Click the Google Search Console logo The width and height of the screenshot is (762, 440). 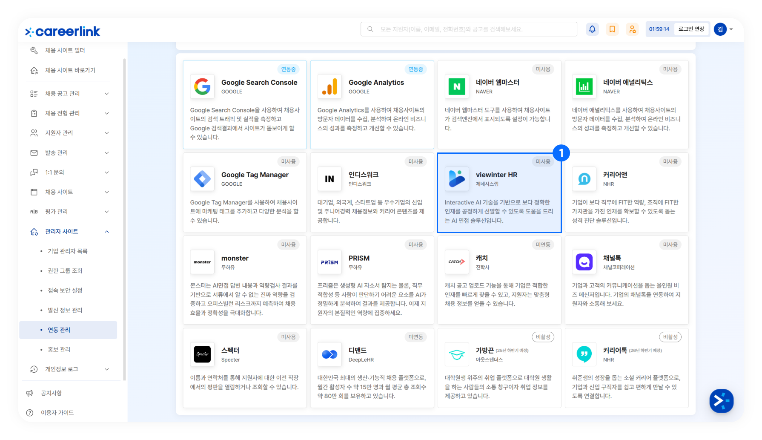click(202, 86)
